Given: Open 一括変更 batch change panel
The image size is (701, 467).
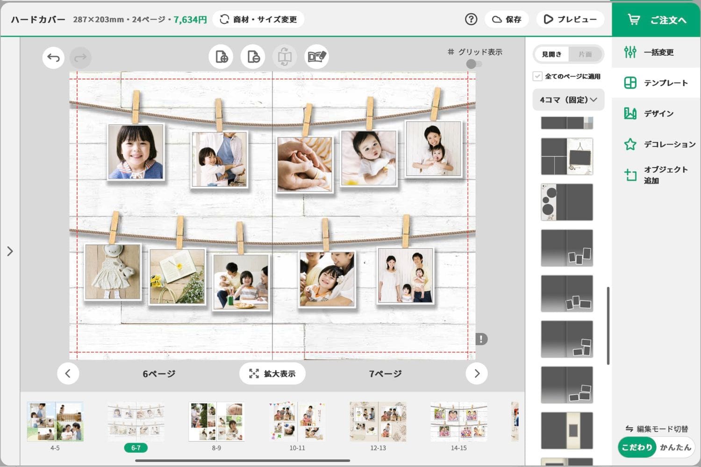Looking at the screenshot, I should click(x=656, y=52).
